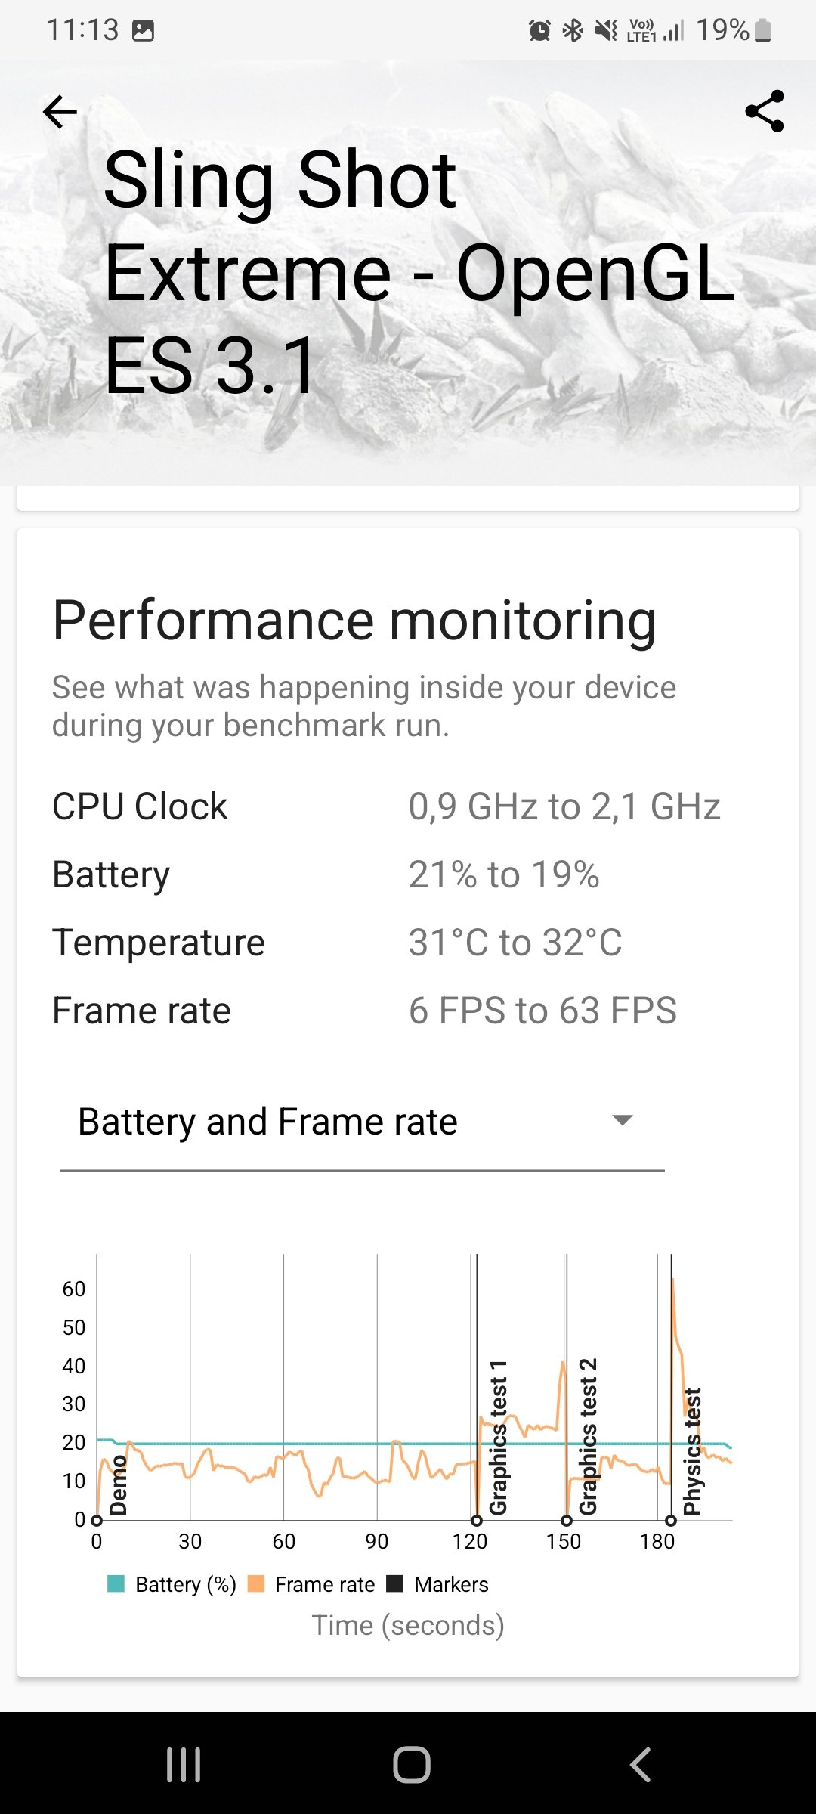
Task: Toggle the Markers legend item
Action: pyautogui.click(x=438, y=1584)
